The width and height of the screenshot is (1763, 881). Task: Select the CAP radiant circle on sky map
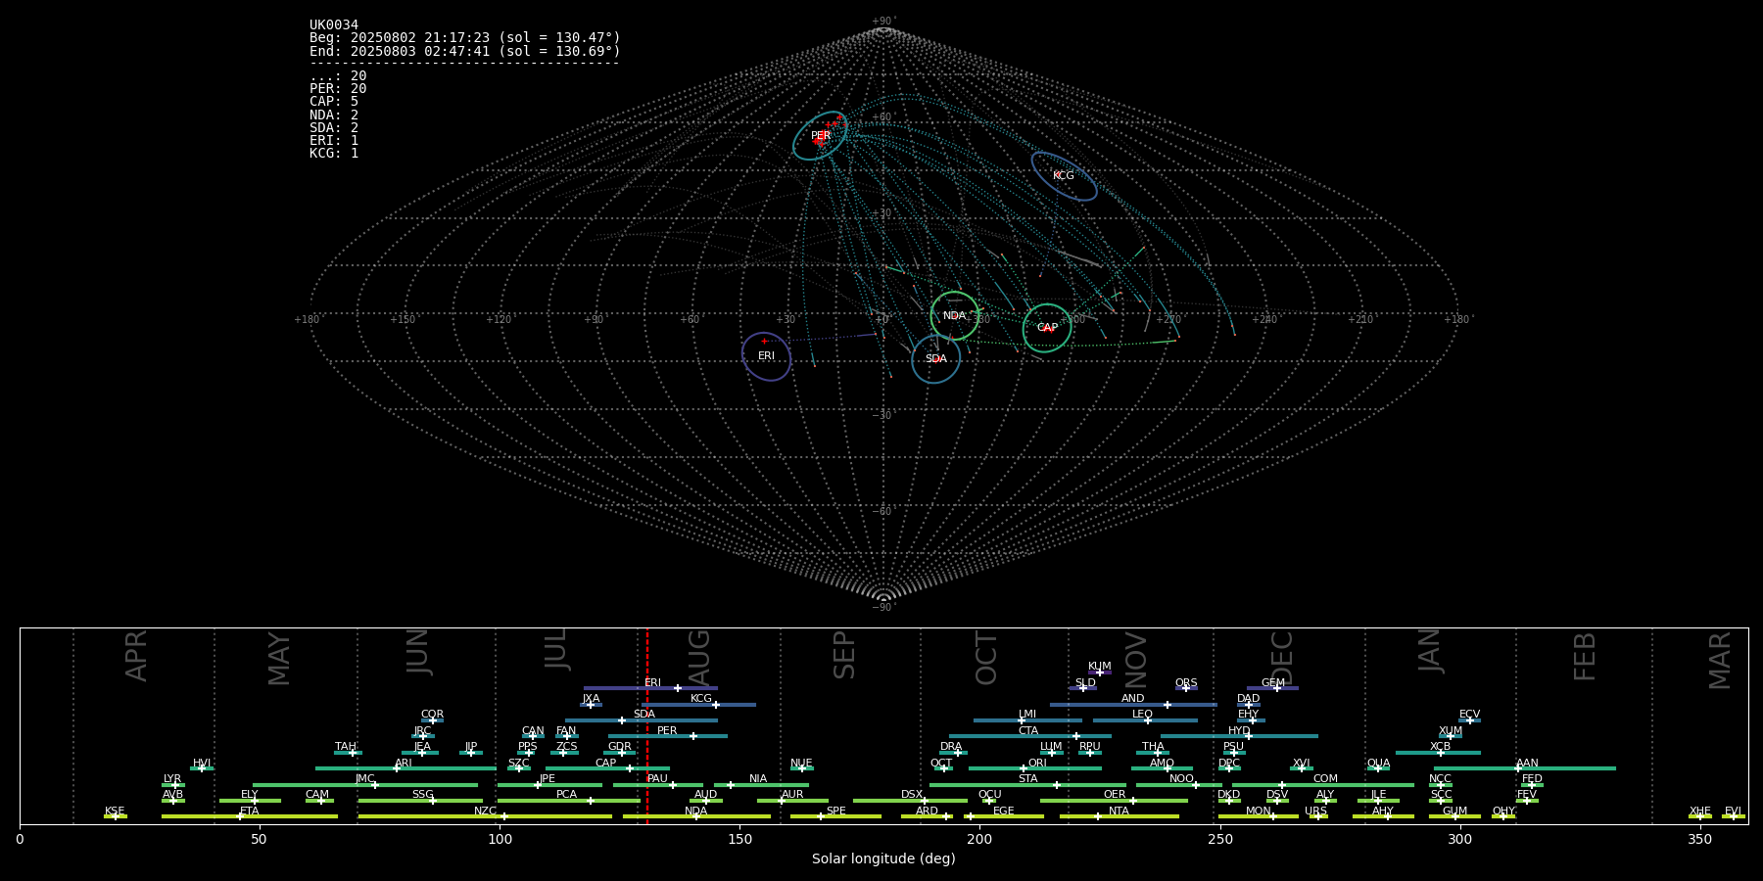(1047, 328)
